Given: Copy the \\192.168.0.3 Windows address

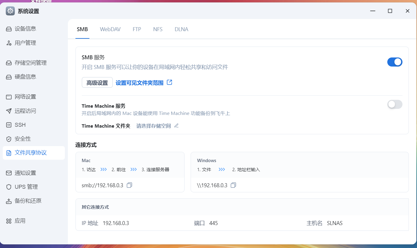Looking at the screenshot, I should (233, 185).
